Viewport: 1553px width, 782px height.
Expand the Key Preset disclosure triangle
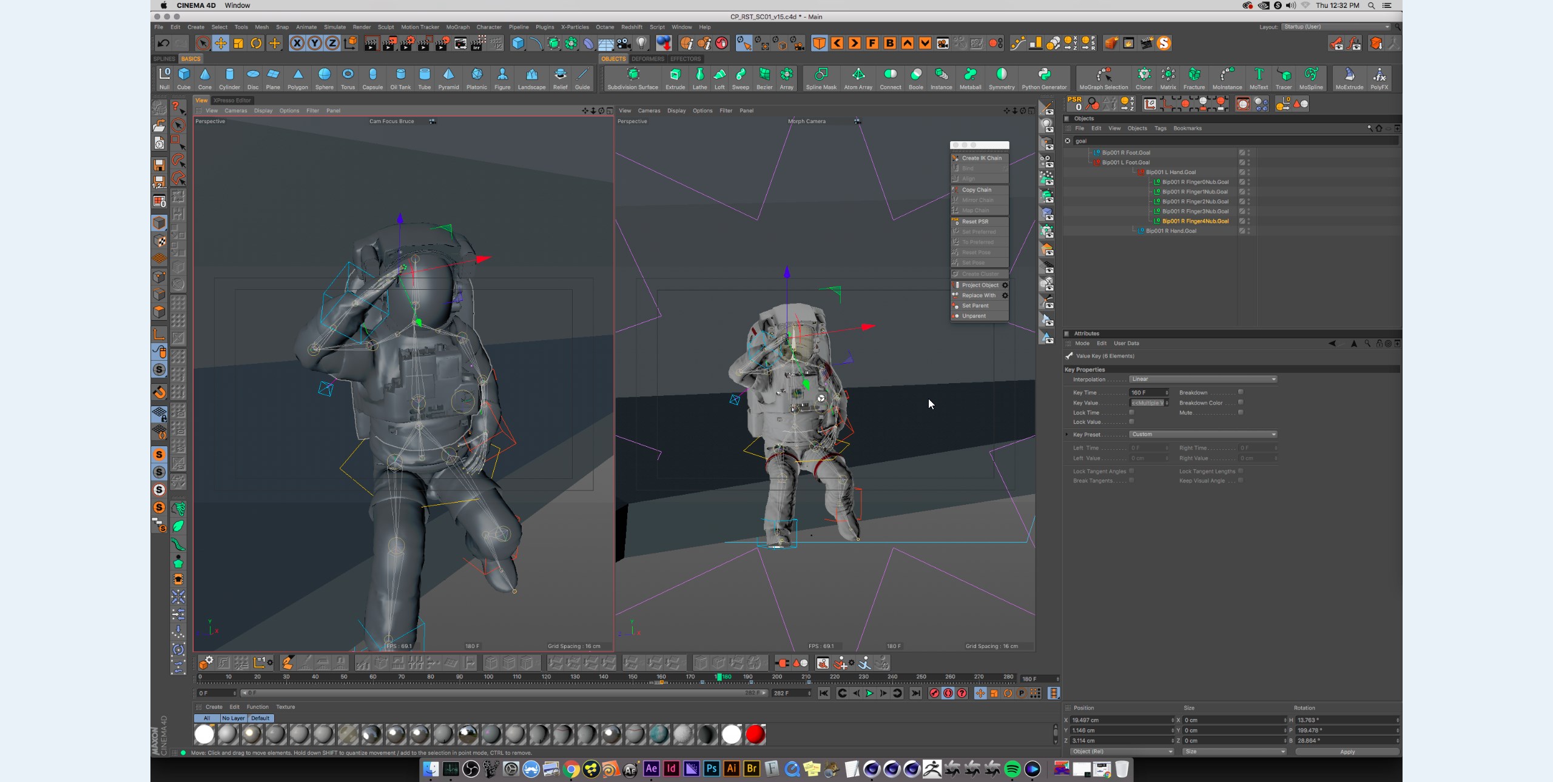tap(1067, 435)
